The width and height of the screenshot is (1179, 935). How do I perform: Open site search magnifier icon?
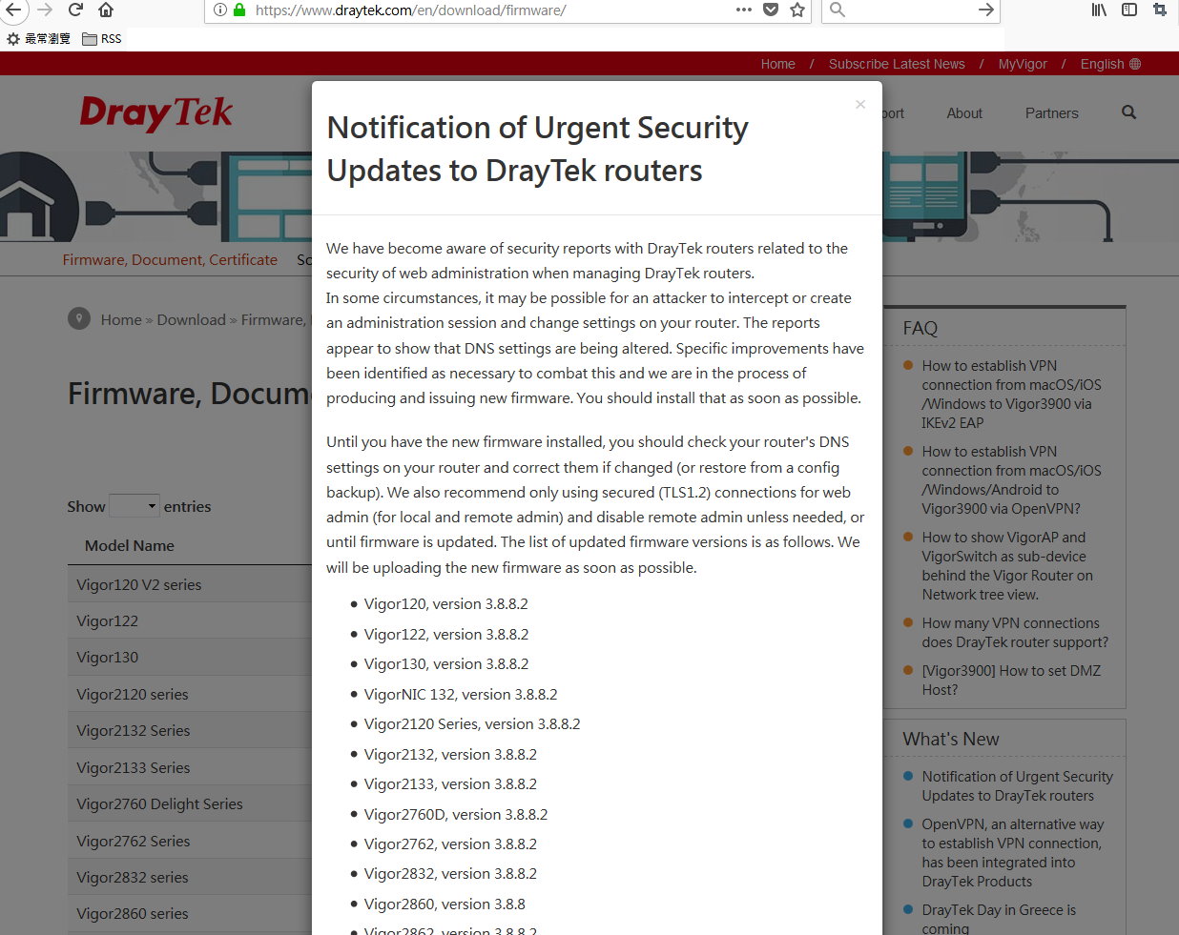pyautogui.click(x=1128, y=112)
